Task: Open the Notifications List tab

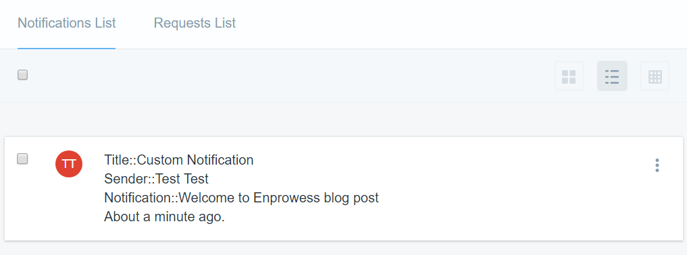Action: point(67,23)
